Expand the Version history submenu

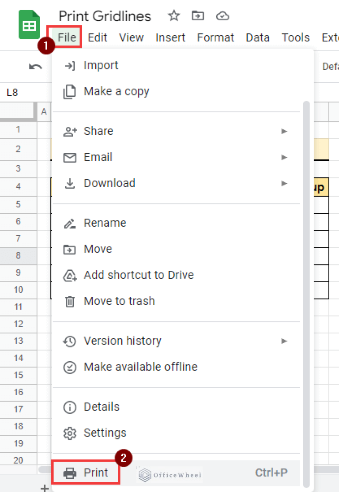(284, 341)
